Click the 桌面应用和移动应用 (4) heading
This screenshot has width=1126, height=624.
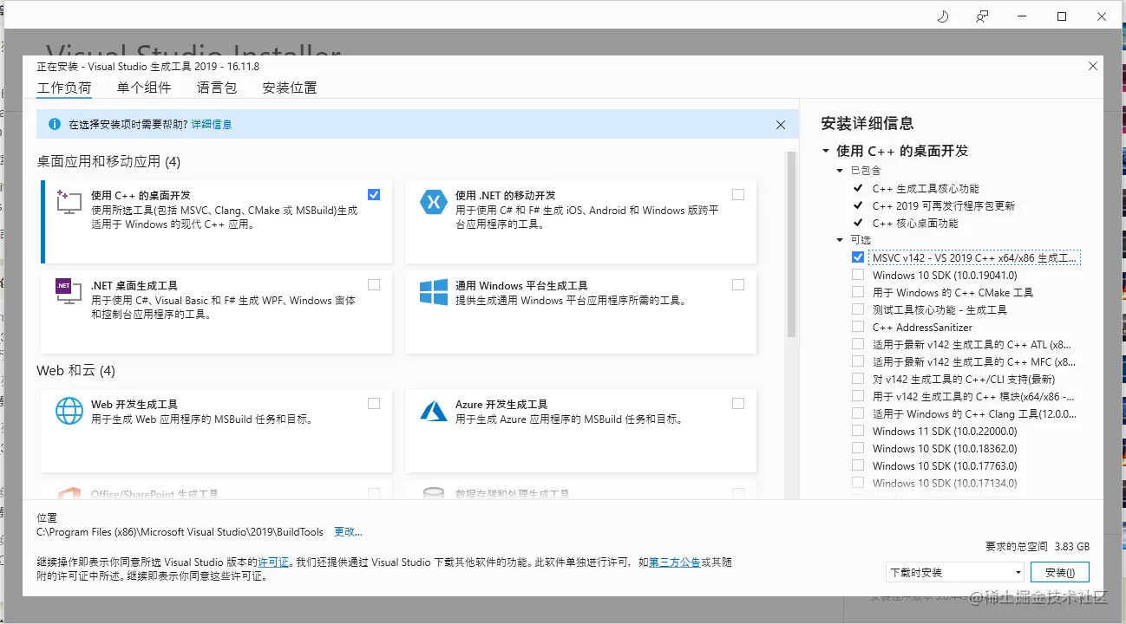108,161
